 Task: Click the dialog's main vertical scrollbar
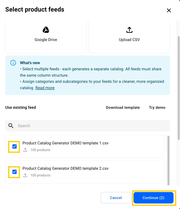(x=179, y=88)
